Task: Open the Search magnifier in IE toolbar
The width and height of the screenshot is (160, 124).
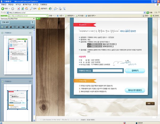Action: point(33,9)
